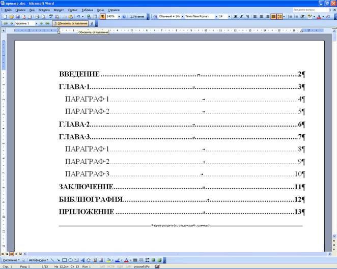Open the Автофигуры drawing menu
This screenshot has height=269, width=337.
click(37, 259)
